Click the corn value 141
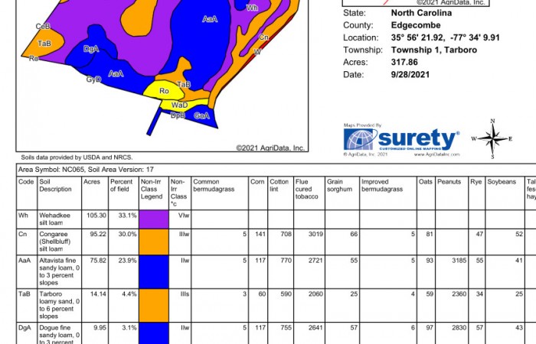The width and height of the screenshot is (536, 344). [x=260, y=235]
